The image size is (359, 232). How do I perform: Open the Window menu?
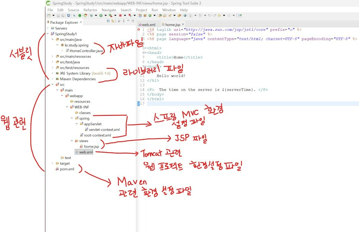point(169,10)
